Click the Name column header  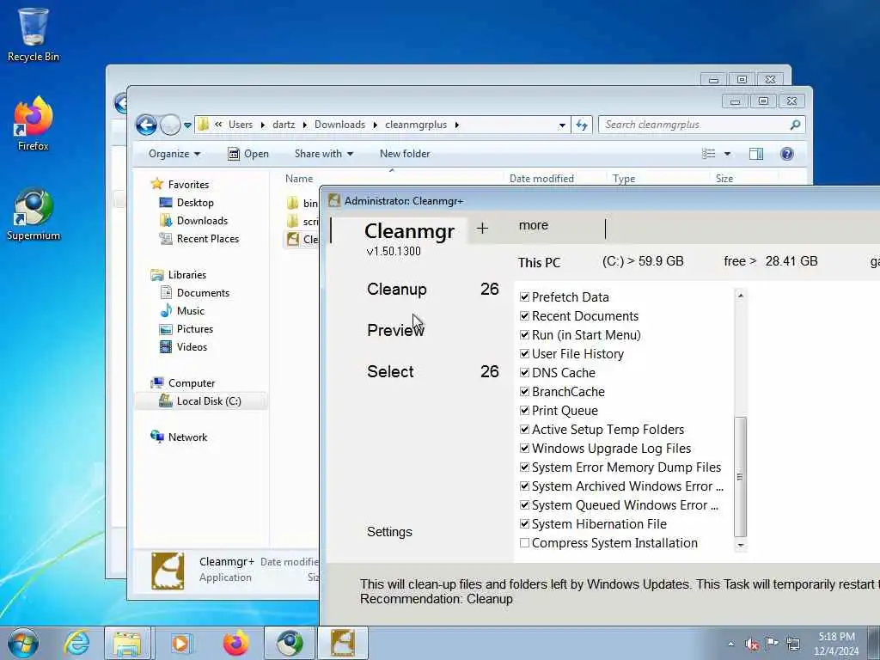299,179
